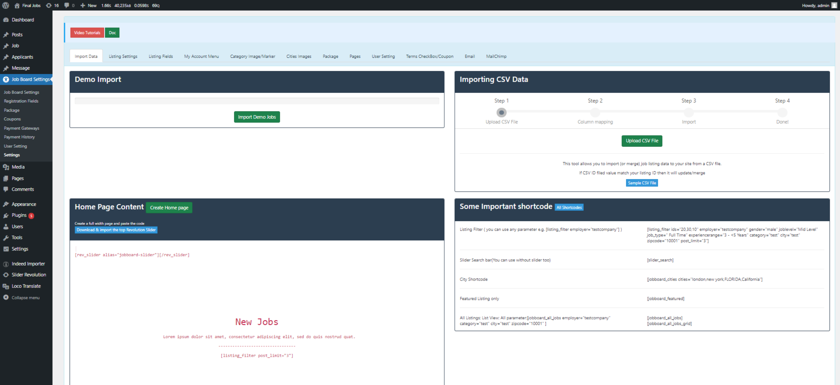840x385 pixels.
Task: Click the Applicants pin icon
Action: tap(6, 57)
